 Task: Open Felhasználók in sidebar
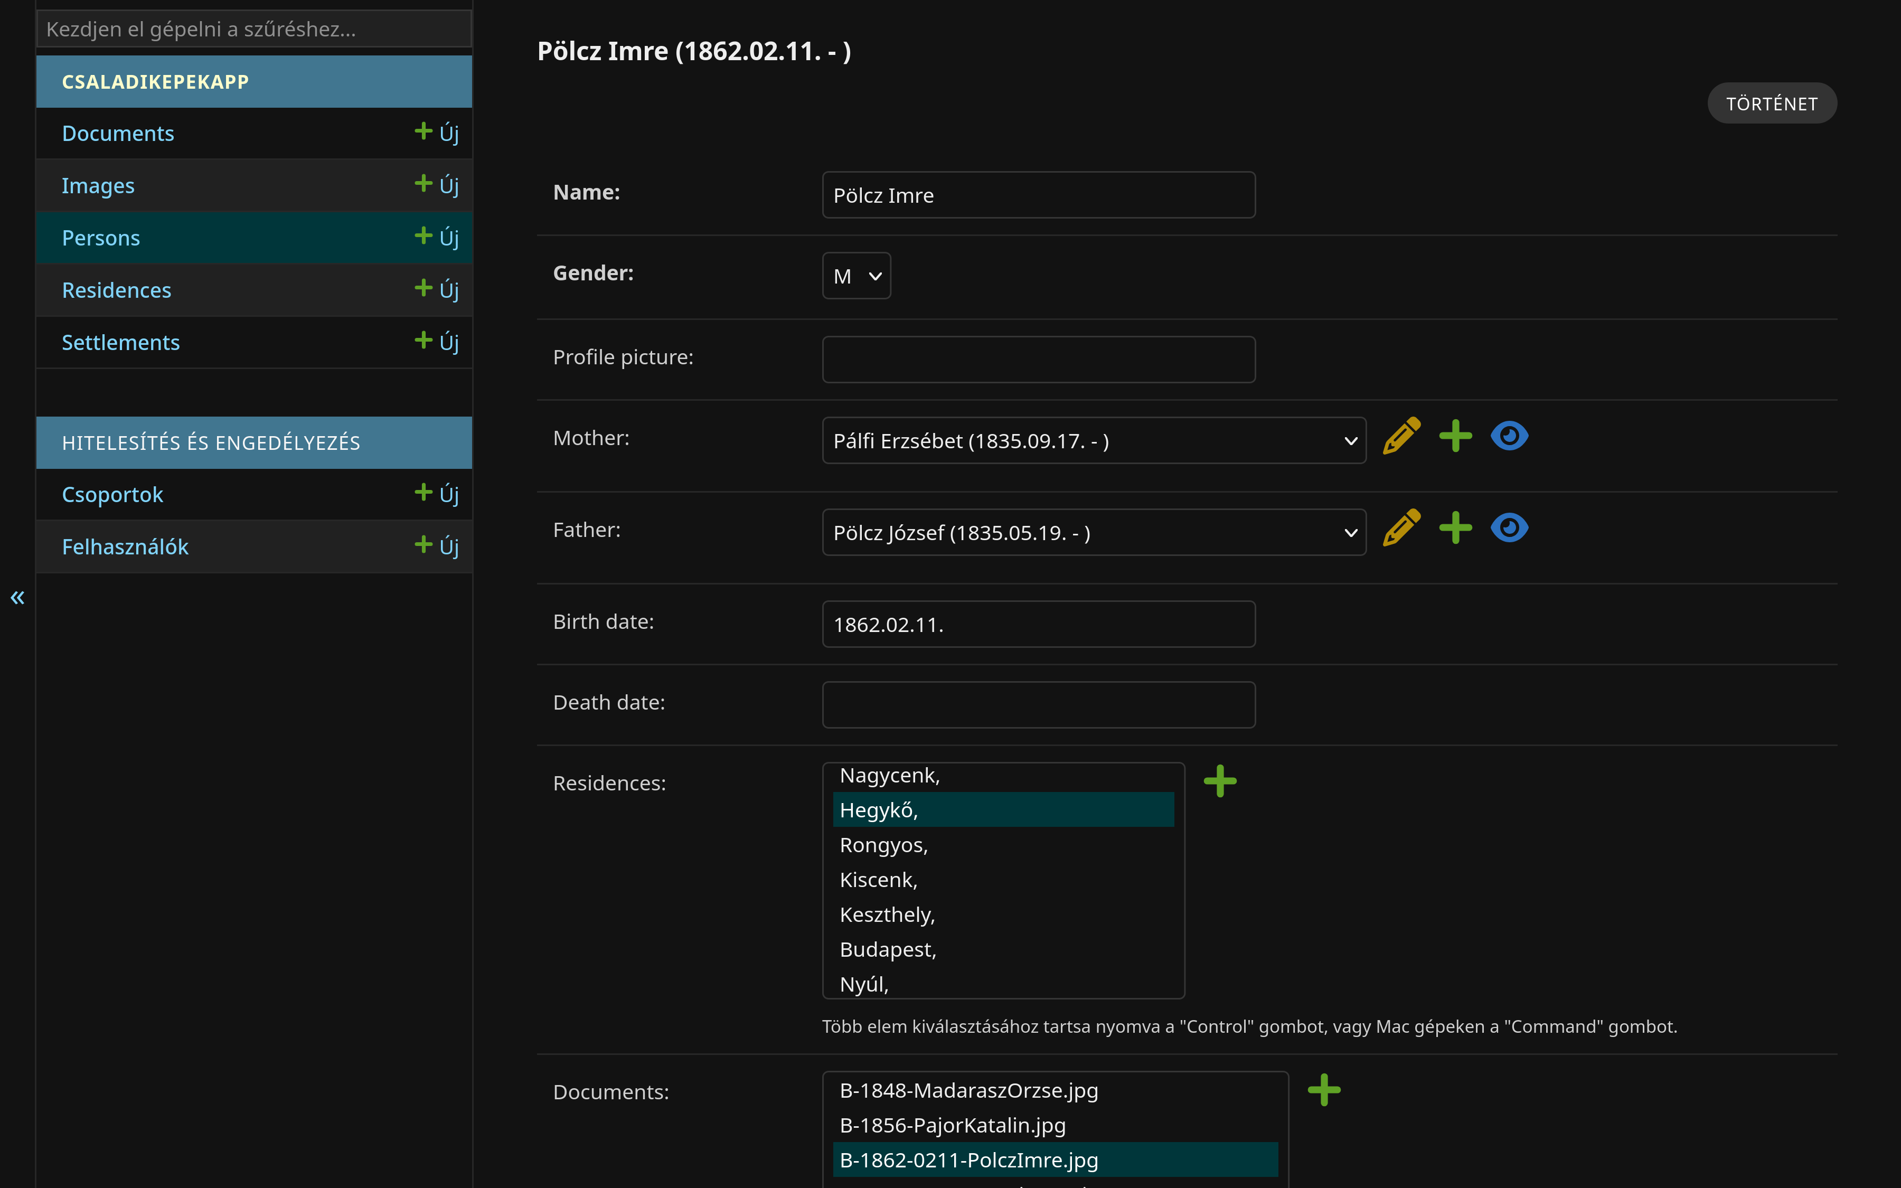pyautogui.click(x=125, y=547)
